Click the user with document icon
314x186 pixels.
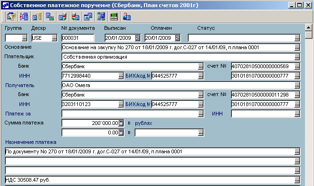pos(127,17)
